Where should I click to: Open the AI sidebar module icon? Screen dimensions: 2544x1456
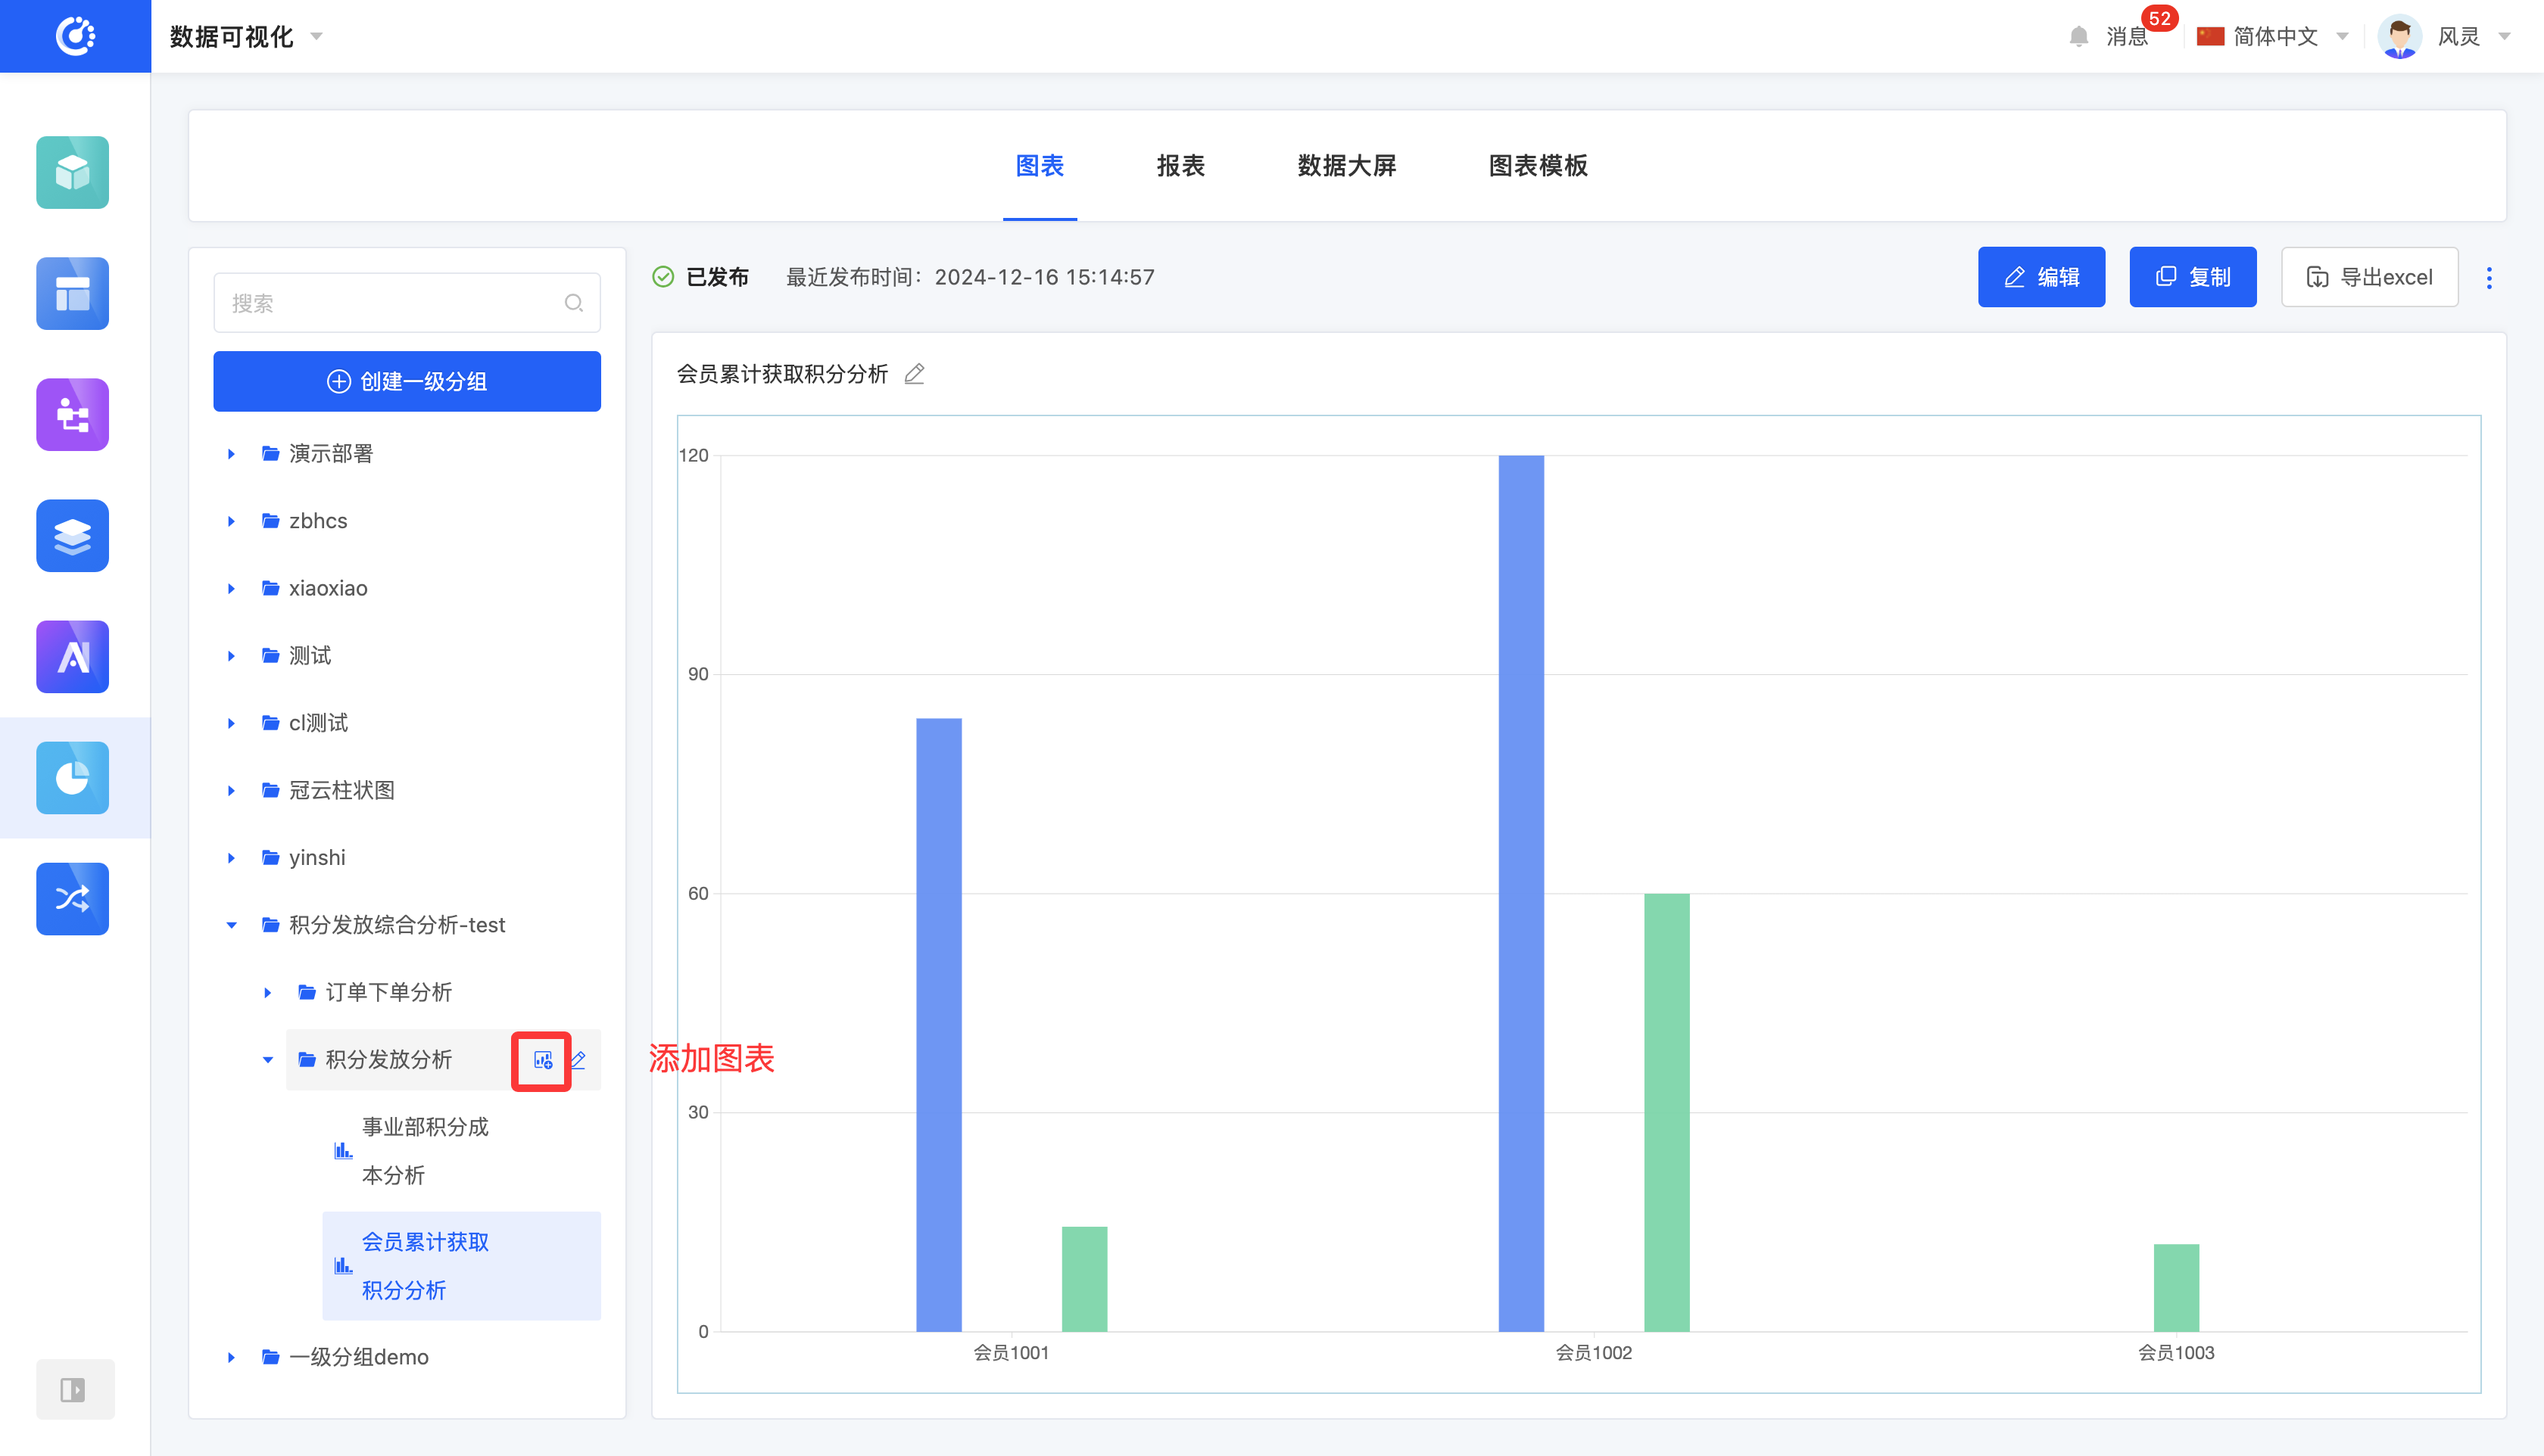pos(73,656)
